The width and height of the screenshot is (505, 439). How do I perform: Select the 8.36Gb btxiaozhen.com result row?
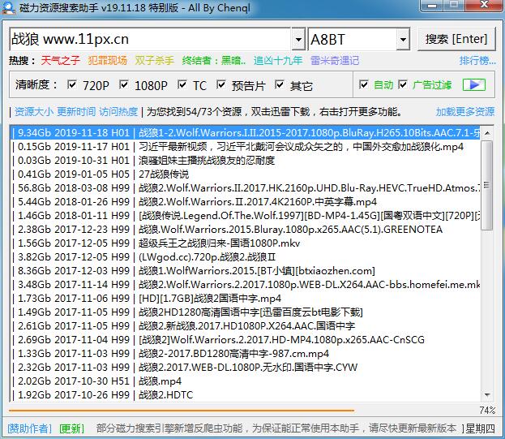[246, 271]
